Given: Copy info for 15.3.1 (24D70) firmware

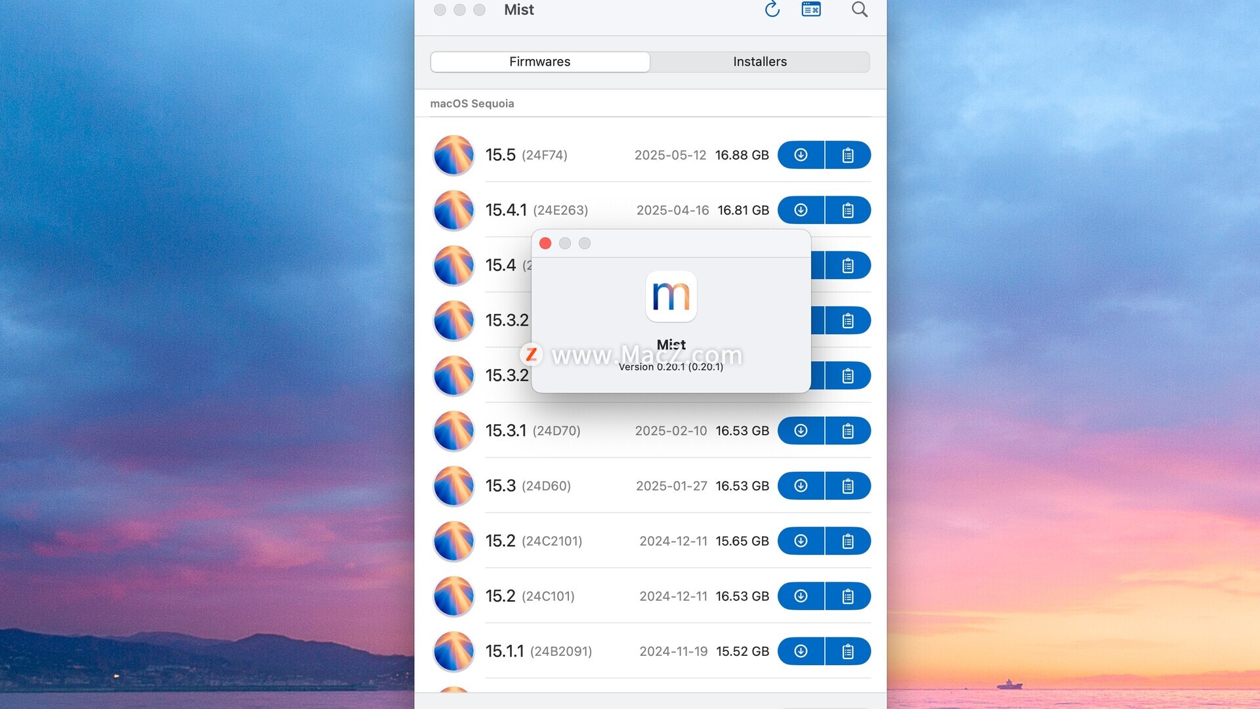Looking at the screenshot, I should (848, 431).
